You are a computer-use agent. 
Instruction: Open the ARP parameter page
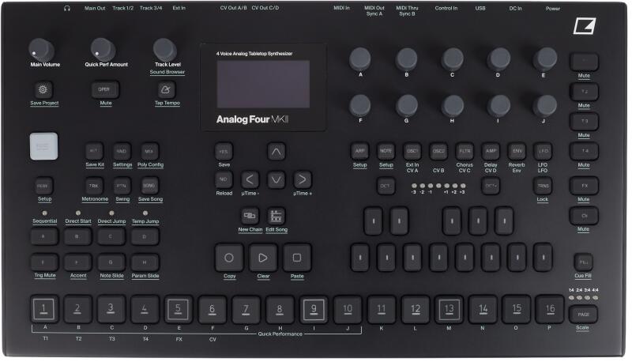click(359, 151)
